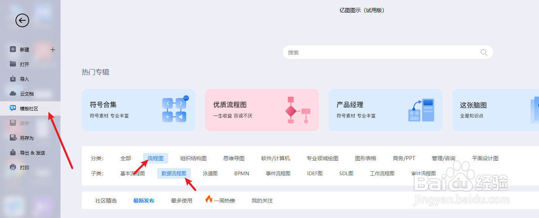The width and height of the screenshot is (539, 218).
Task: Select the 全部 category
Action: click(126, 158)
